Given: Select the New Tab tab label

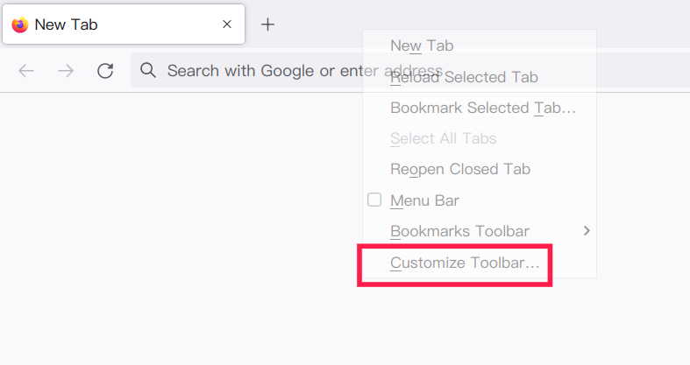Looking at the screenshot, I should tap(66, 25).
